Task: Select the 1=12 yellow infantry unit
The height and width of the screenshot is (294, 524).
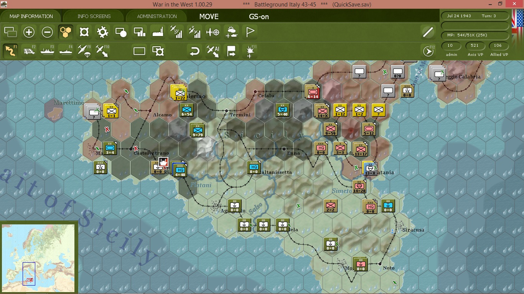Action: pos(340,110)
